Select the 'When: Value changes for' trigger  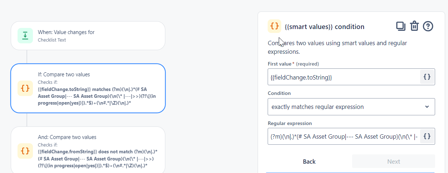66,32
